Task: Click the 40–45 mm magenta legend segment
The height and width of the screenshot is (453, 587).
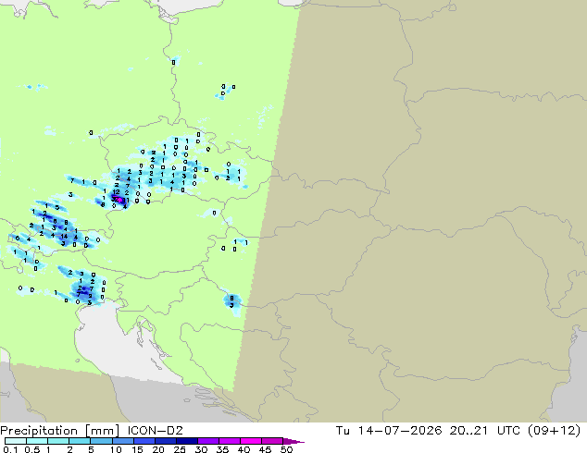Action: coord(251,441)
